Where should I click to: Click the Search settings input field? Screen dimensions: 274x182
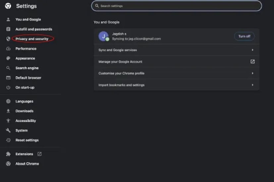coord(176,6)
